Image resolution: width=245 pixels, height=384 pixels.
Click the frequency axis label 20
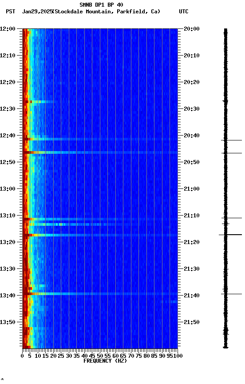click(53, 356)
